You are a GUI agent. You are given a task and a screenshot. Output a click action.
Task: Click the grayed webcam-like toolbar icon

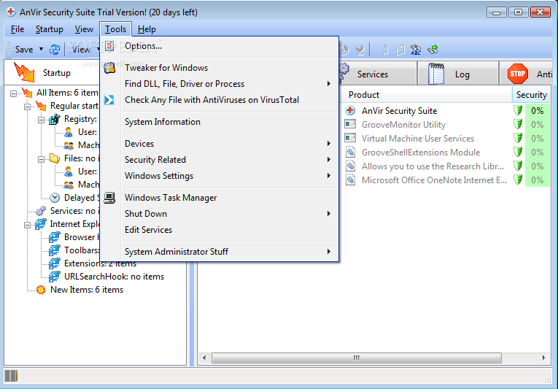[360, 50]
